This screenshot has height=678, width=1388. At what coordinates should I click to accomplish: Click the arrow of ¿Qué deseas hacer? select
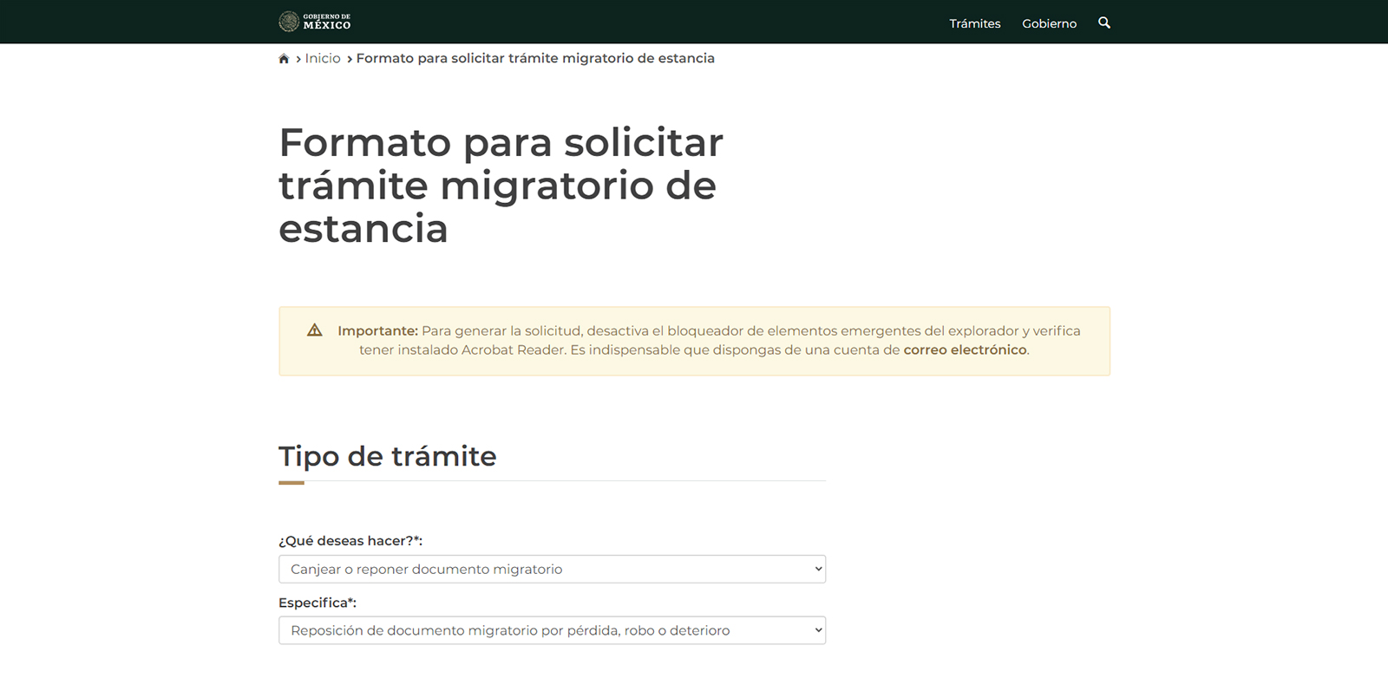[818, 570]
